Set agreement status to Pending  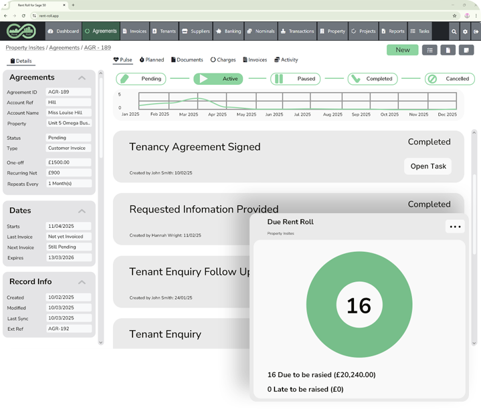tap(141, 79)
